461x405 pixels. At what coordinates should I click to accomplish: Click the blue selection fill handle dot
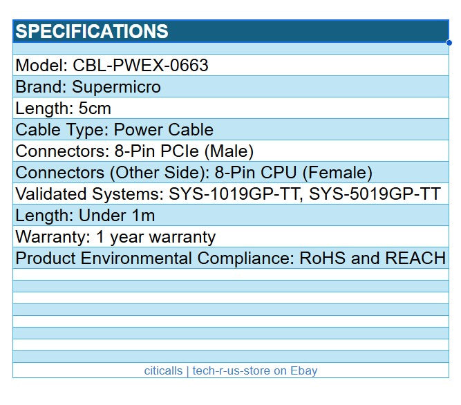coord(449,43)
